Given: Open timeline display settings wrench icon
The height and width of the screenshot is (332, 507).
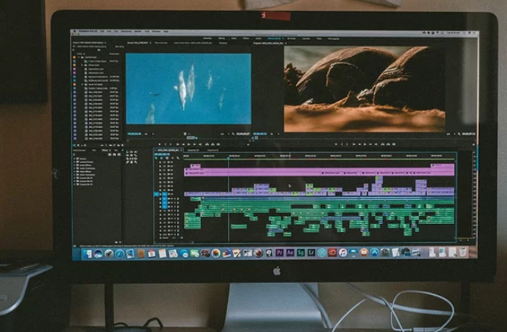Looking at the screenshot, I should pyautogui.click(x=178, y=158).
